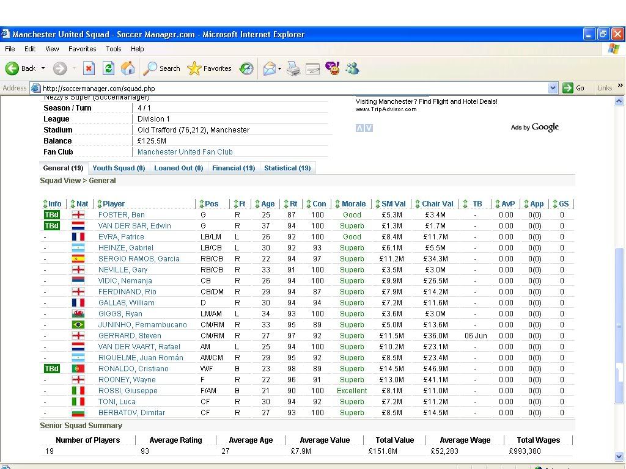
Task: Click the Brazil flag beside JUNINHO
Action: (78, 325)
